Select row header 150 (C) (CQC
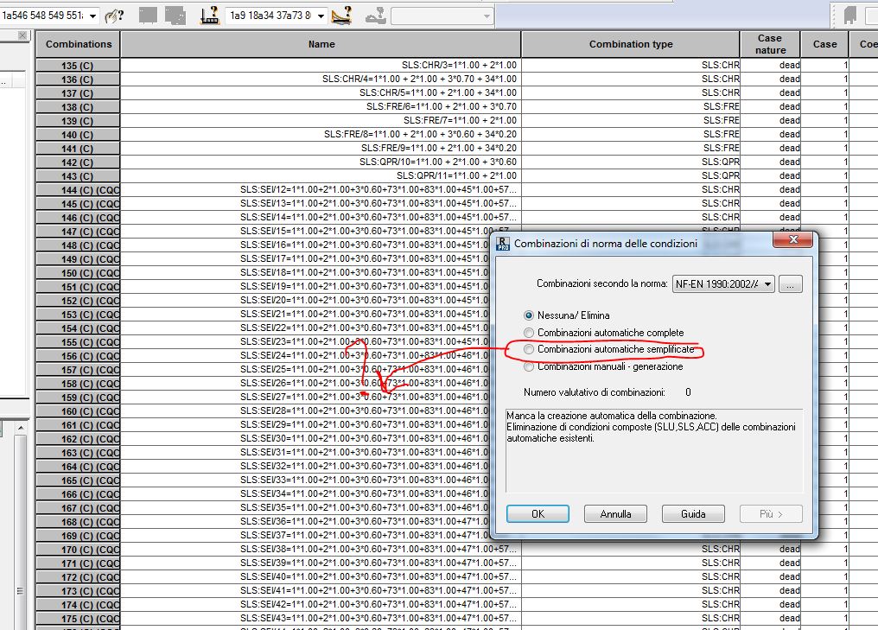The width and height of the screenshot is (878, 630). click(x=78, y=273)
